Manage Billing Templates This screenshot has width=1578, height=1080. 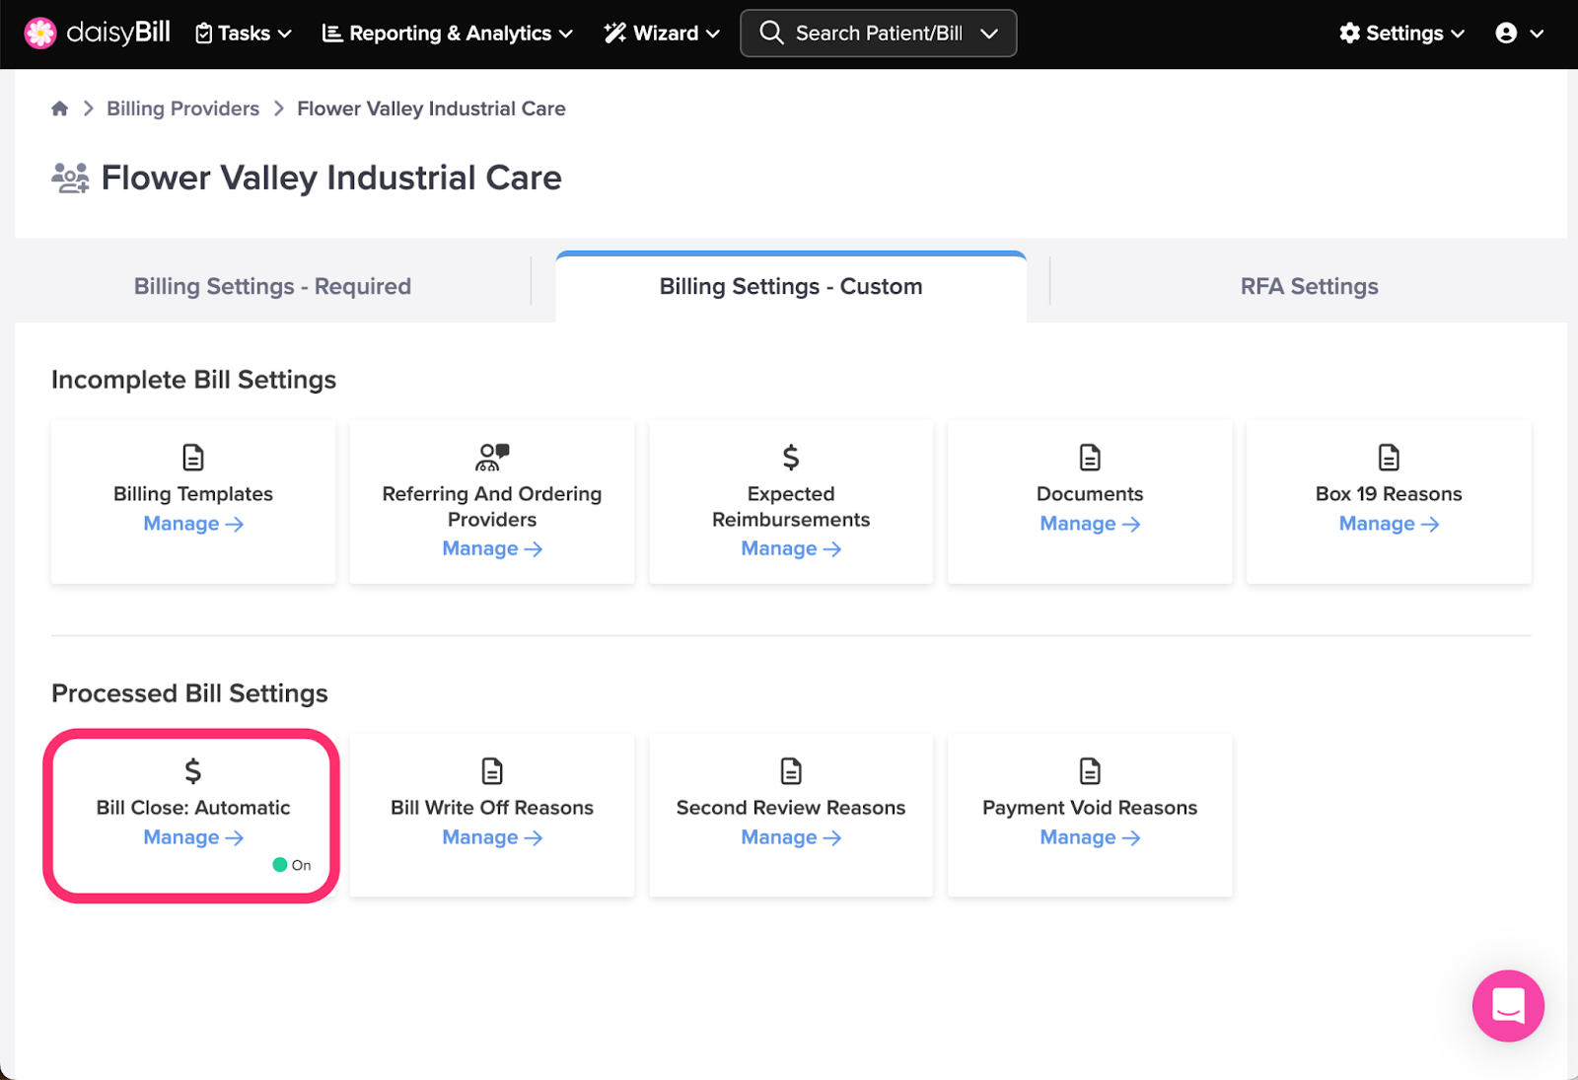[x=193, y=524]
